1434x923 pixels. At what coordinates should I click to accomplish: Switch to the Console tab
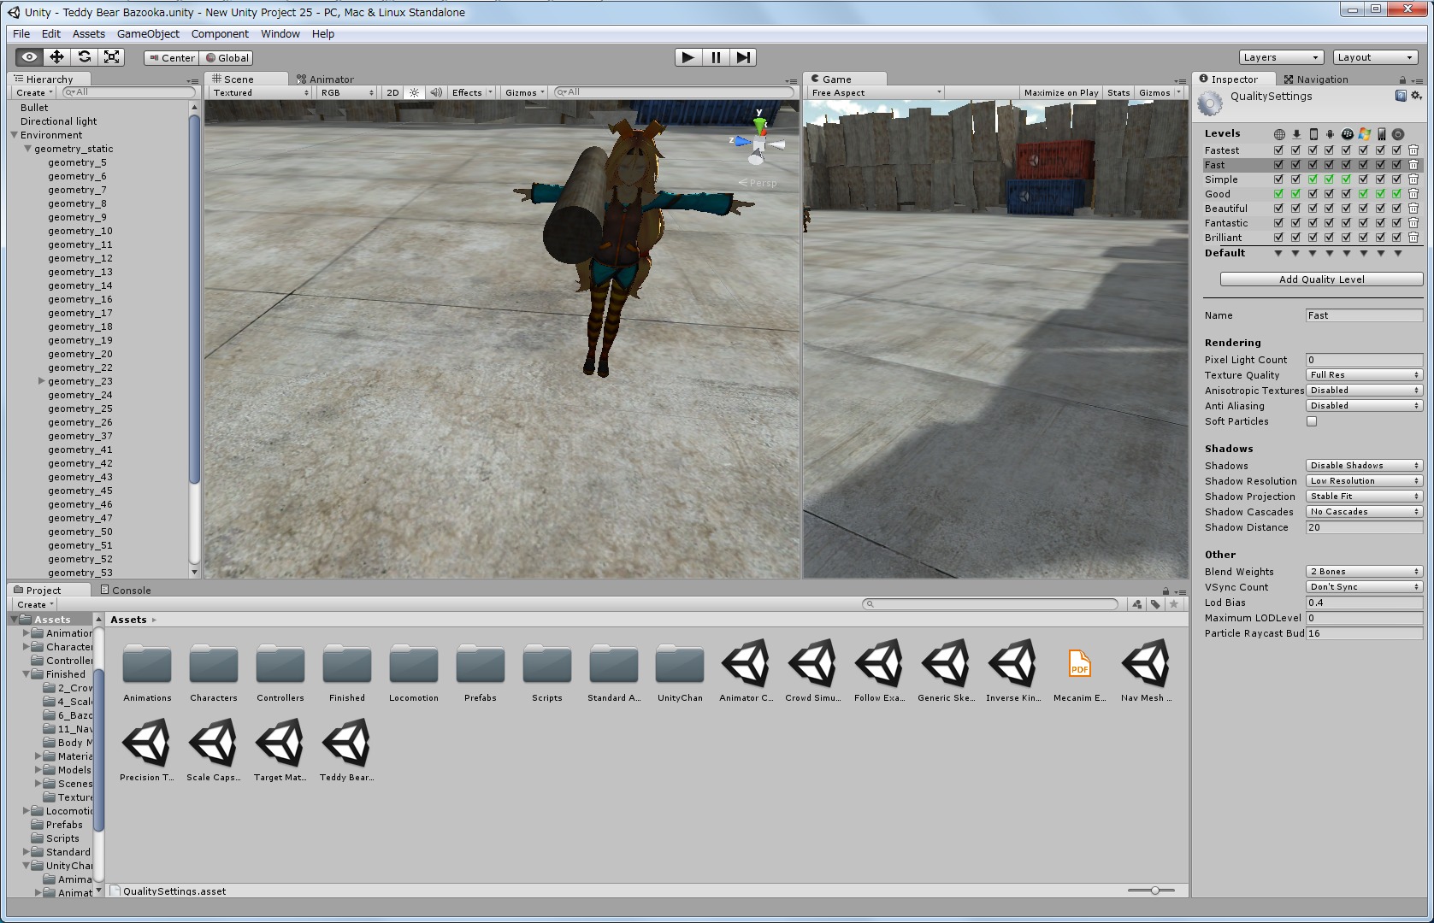tap(126, 590)
